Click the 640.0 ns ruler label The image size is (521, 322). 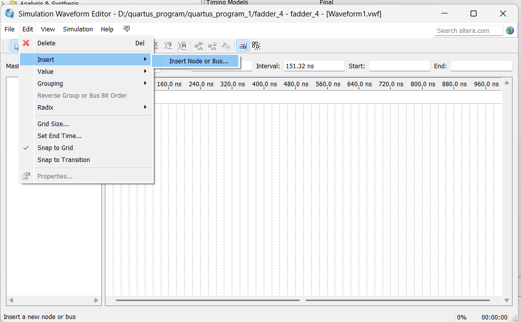[x=360, y=84]
